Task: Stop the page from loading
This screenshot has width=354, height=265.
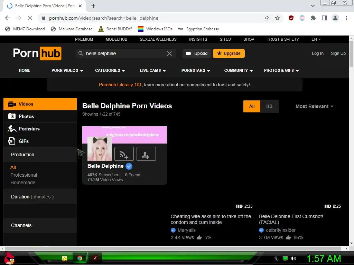Action: coord(30,18)
